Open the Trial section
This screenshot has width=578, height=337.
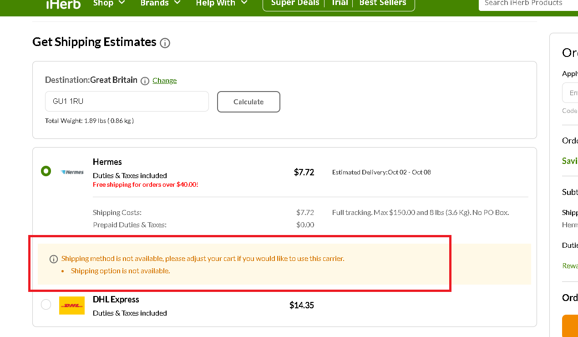click(340, 3)
